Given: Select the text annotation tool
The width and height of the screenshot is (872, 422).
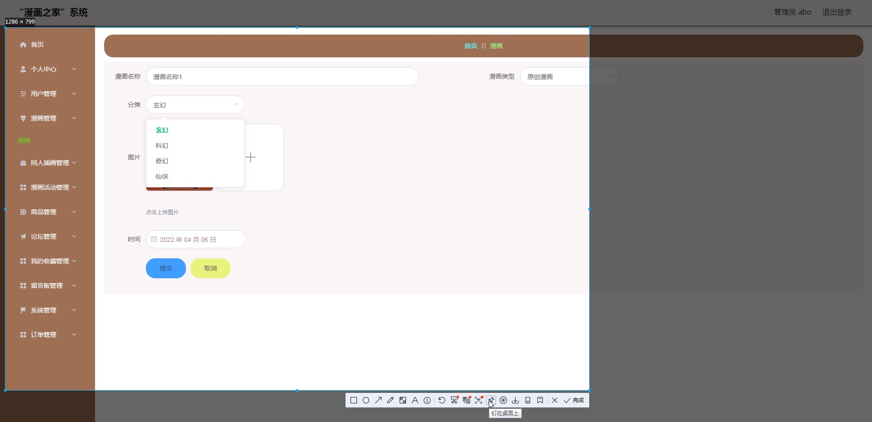Looking at the screenshot, I should [415, 400].
